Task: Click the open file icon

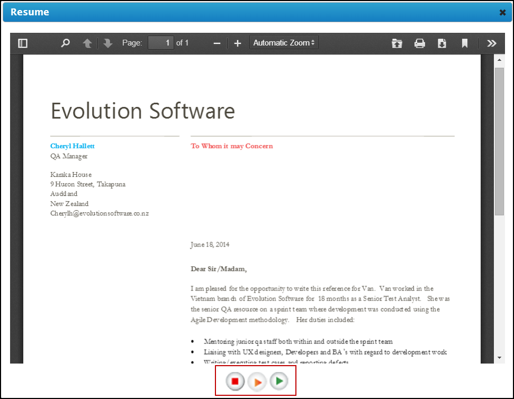Action: point(397,43)
